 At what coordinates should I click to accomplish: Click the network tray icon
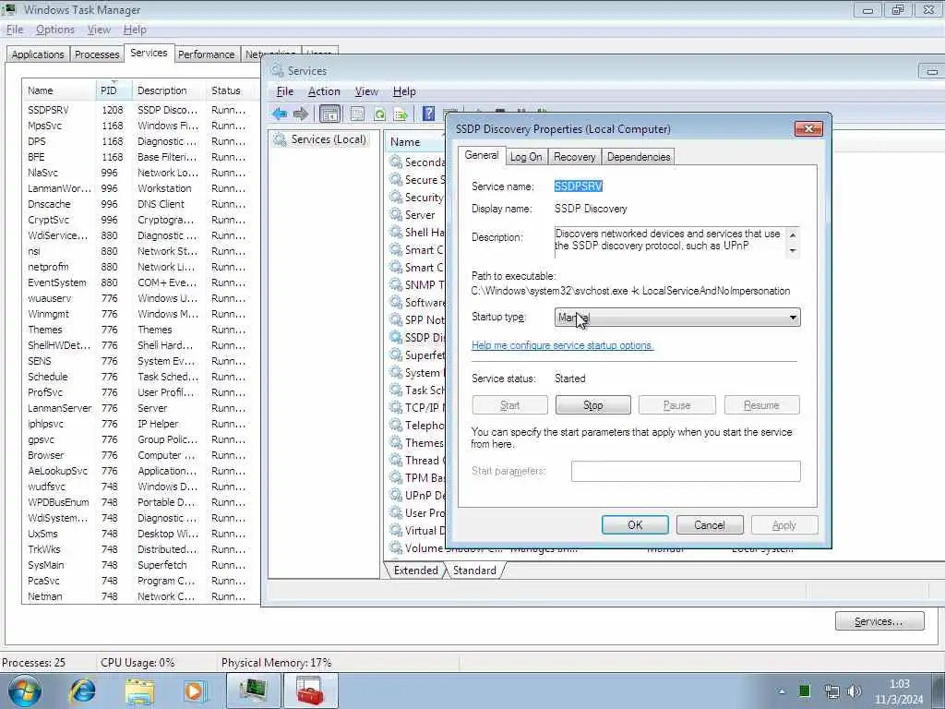click(x=832, y=691)
